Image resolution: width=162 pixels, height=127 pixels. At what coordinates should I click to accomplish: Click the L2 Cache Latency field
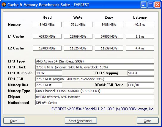click(x=140, y=48)
